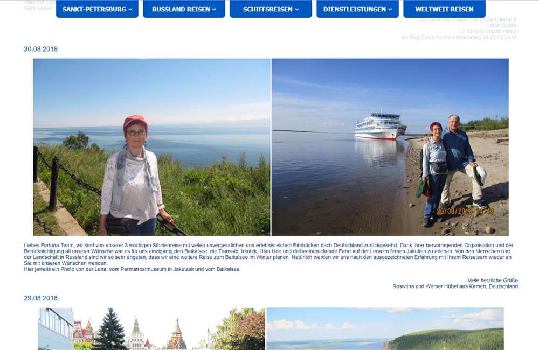539x350 pixels.
Task: Go to Weltweit Reisen page
Action: click(x=445, y=9)
